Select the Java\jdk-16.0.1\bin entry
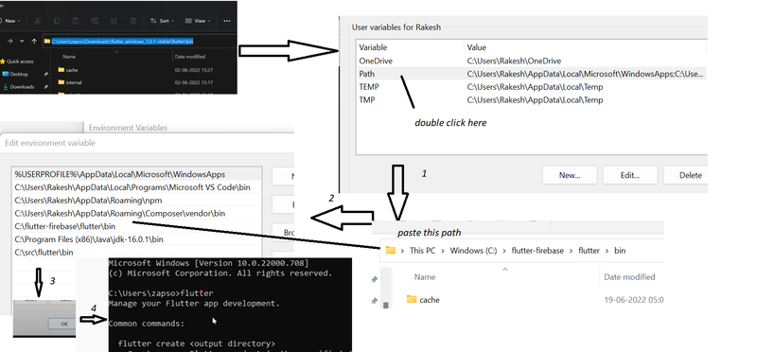 pyautogui.click(x=137, y=239)
